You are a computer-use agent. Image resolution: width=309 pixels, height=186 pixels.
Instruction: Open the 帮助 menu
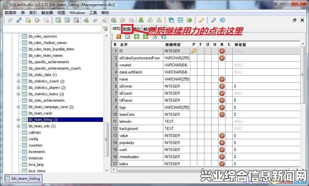click(x=105, y=13)
